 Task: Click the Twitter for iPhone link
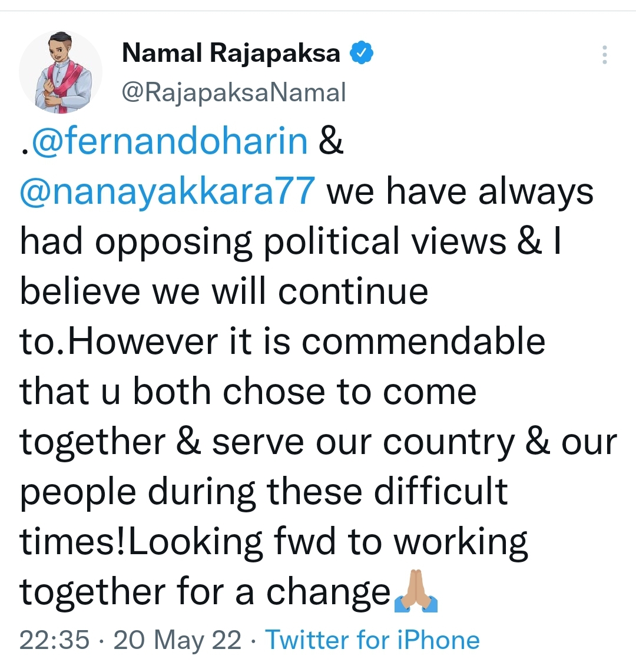(372, 640)
